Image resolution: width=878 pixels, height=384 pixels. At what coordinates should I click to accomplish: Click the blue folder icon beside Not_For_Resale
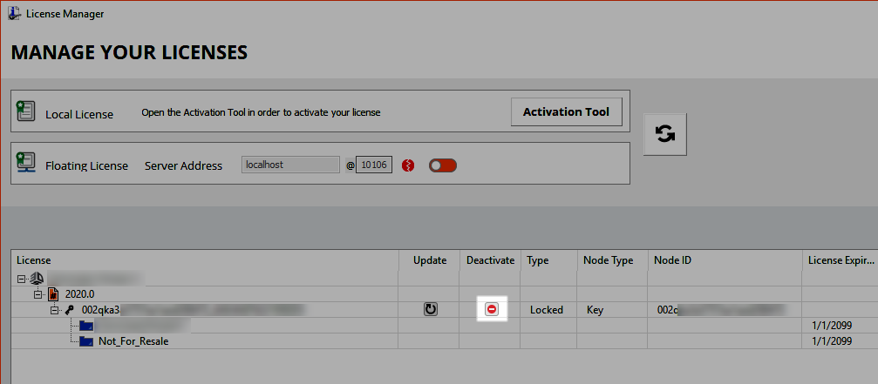(x=86, y=341)
